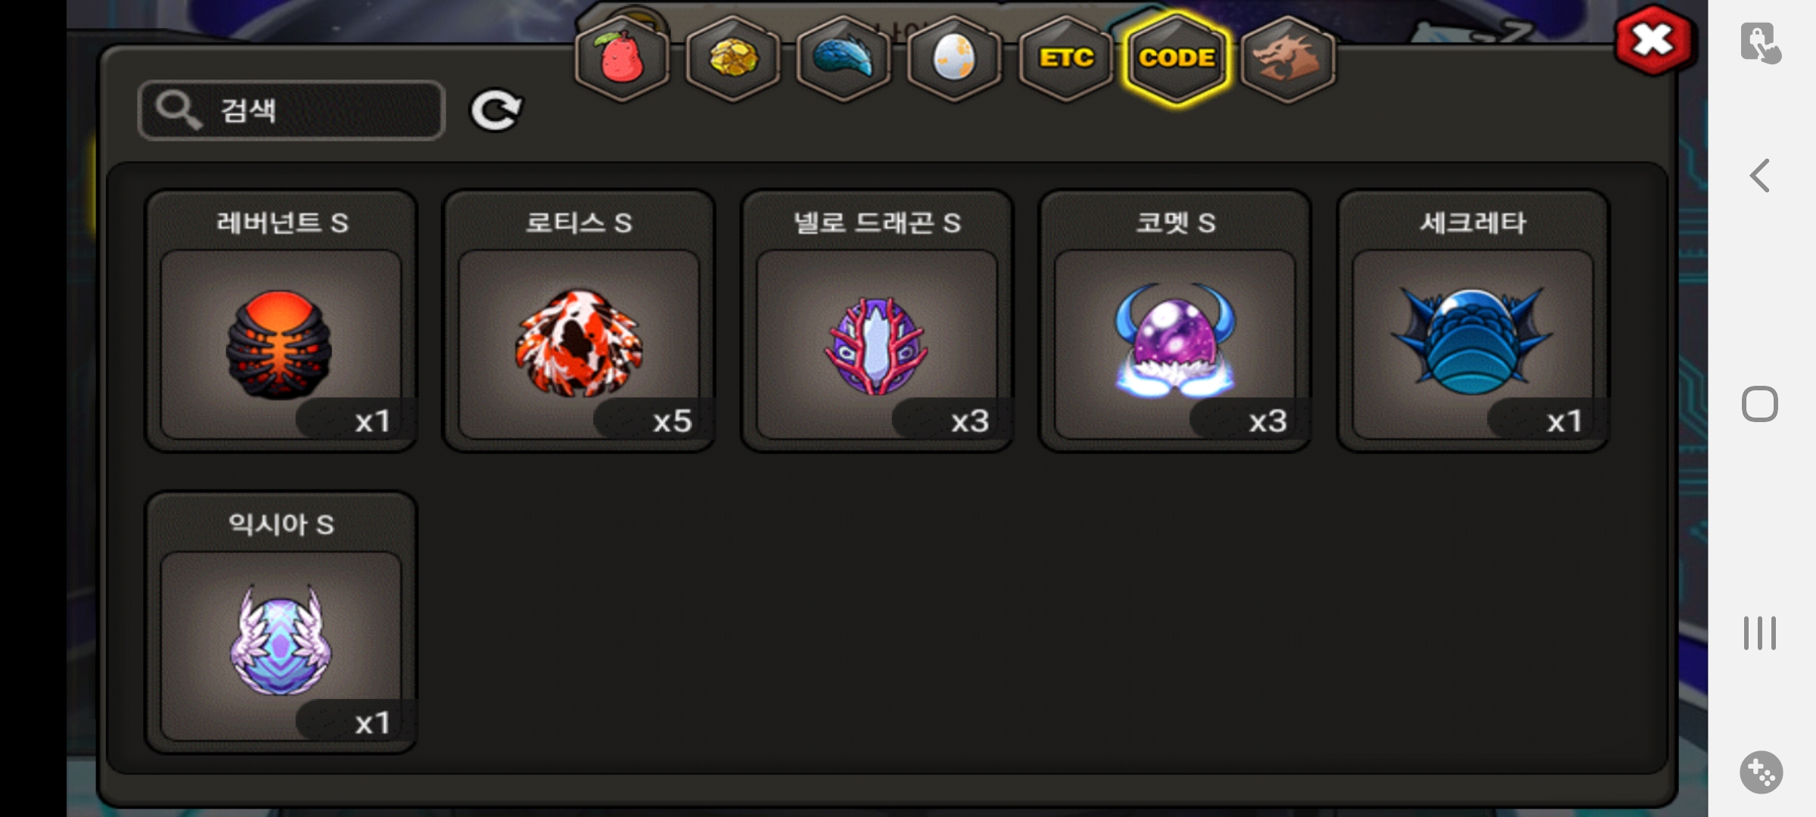Open Android recent apps button

(1760, 633)
